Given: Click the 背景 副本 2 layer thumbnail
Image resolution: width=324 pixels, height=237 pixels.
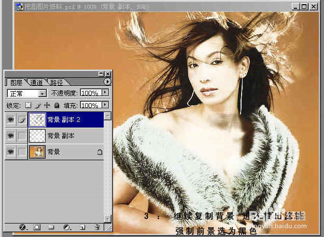Looking at the screenshot, I should tap(37, 120).
